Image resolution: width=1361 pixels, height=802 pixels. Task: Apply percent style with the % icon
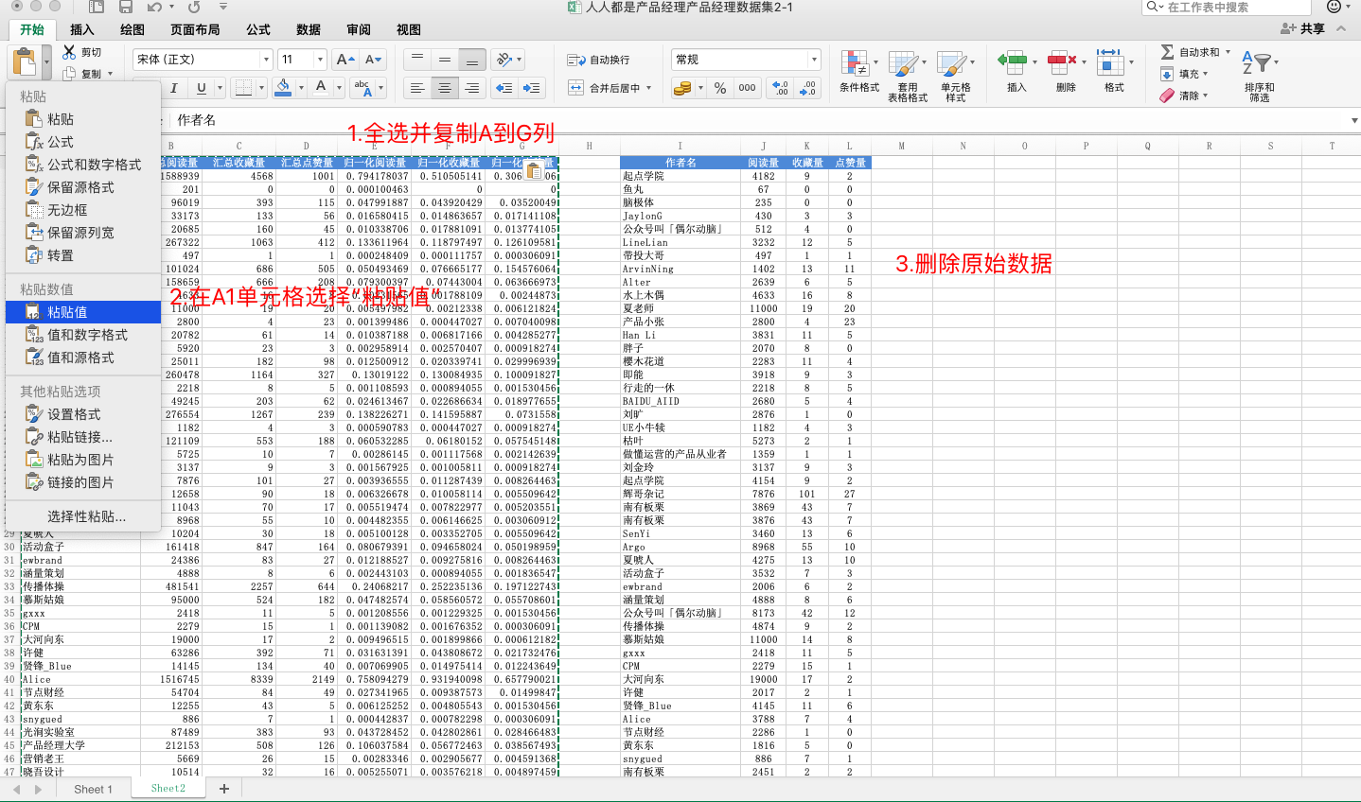tap(720, 88)
